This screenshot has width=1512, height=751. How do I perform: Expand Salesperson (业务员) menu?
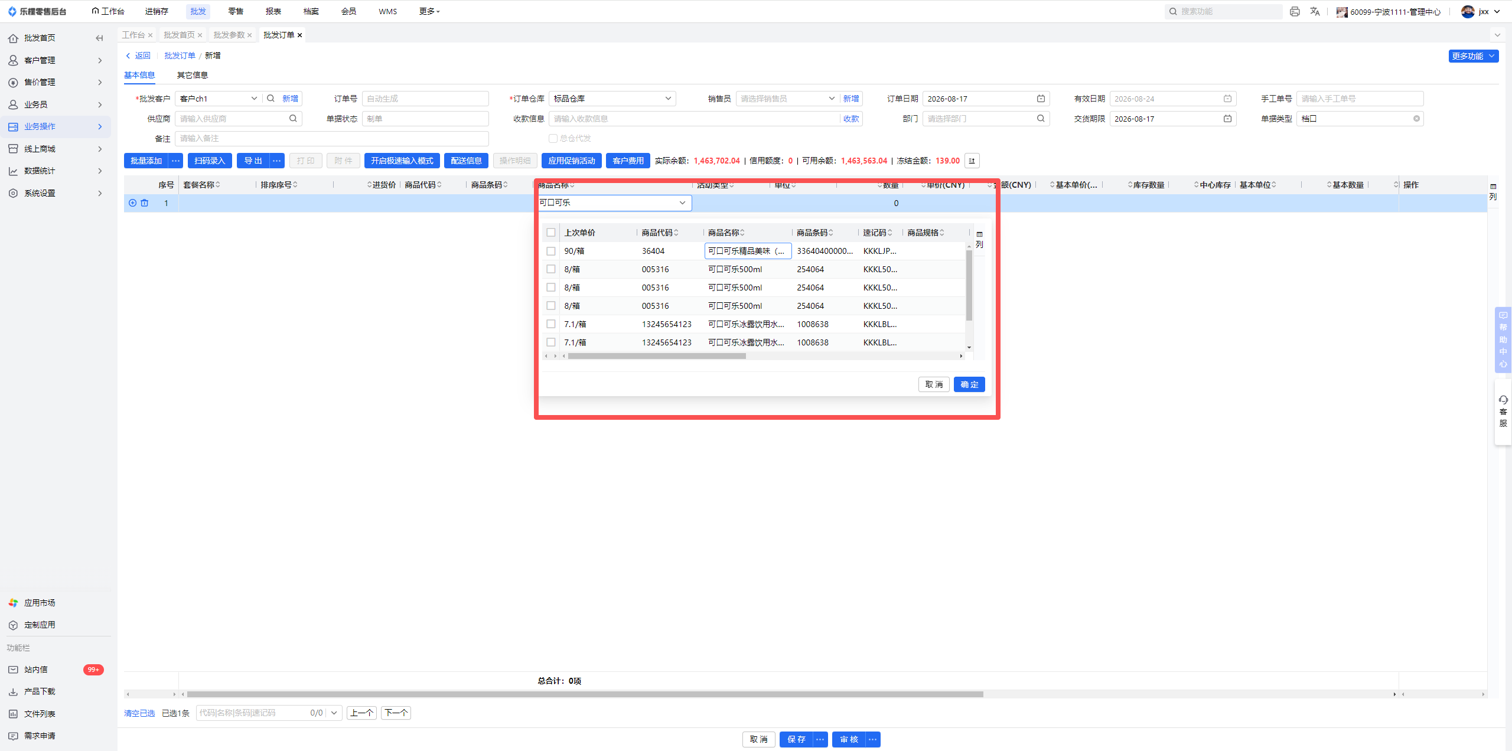56,105
